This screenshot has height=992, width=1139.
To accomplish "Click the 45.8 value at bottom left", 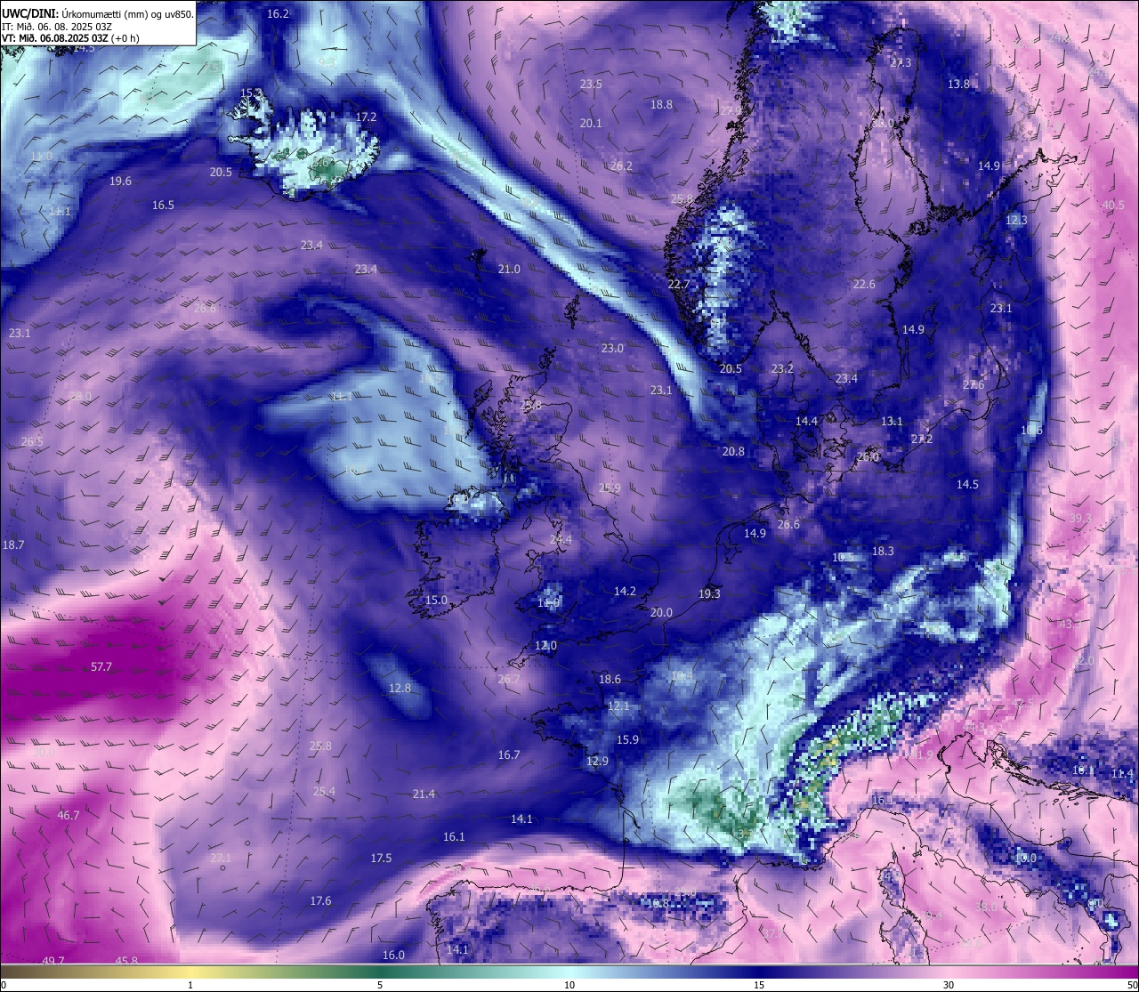I will [126, 961].
